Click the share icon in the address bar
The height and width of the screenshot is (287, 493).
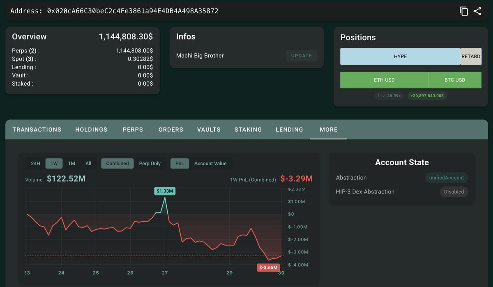pyautogui.click(x=477, y=11)
